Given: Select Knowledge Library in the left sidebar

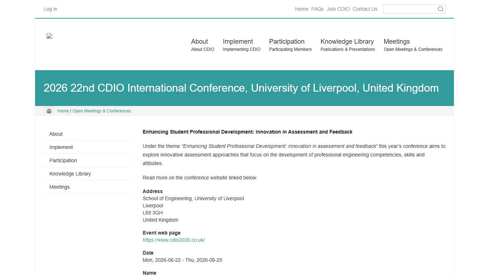Looking at the screenshot, I should tap(70, 174).
